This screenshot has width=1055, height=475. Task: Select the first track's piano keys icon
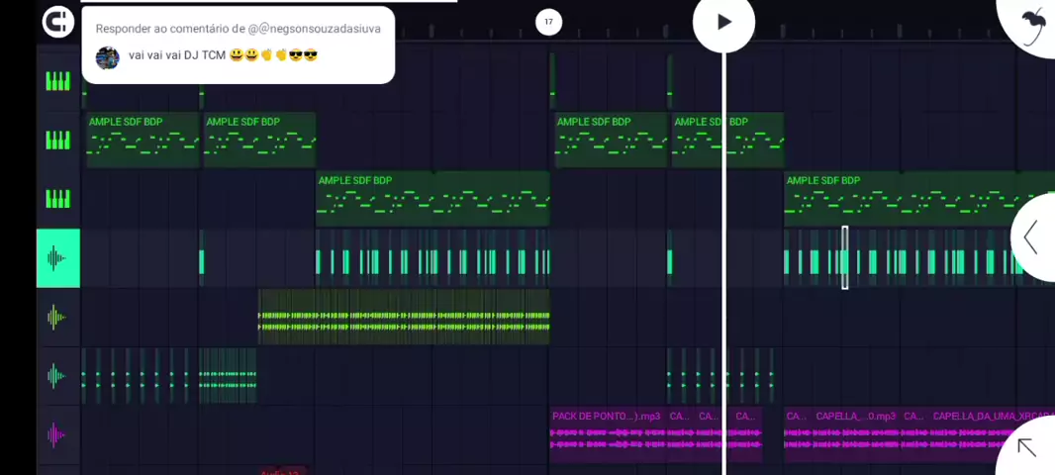[x=58, y=81]
